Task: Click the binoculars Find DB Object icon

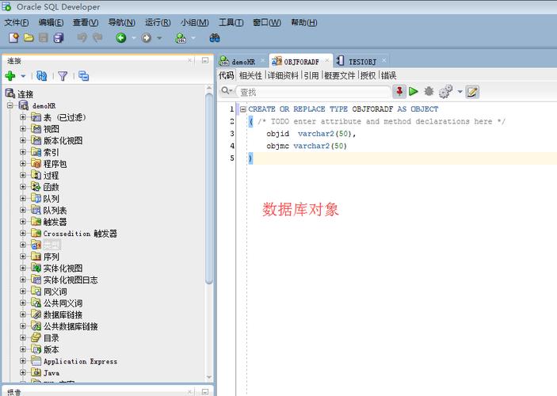Action: [215, 38]
